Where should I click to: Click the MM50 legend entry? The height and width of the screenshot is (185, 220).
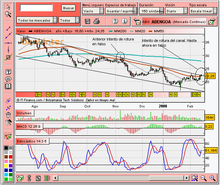coord(157,31)
